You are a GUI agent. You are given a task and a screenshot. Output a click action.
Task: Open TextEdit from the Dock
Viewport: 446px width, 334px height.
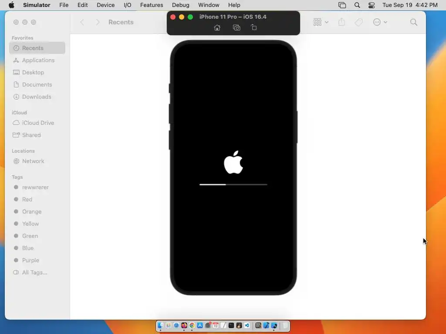point(223,325)
